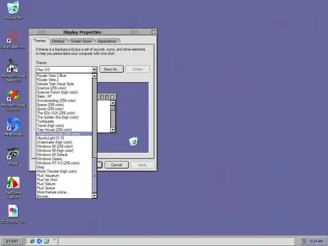Viewport: 328px width, 246px height.
Task: Expand the quick launch chevron
Action: (x=54, y=240)
